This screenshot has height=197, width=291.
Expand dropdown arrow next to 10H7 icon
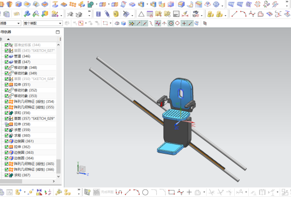pos(202,16)
